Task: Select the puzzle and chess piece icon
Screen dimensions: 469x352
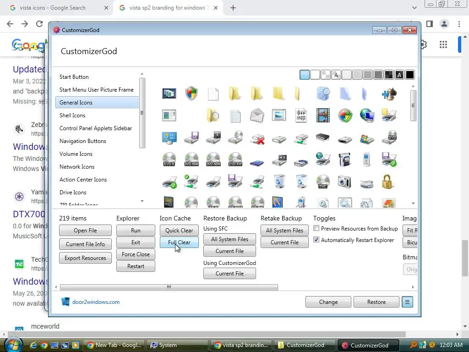Action: pyautogui.click(x=389, y=93)
